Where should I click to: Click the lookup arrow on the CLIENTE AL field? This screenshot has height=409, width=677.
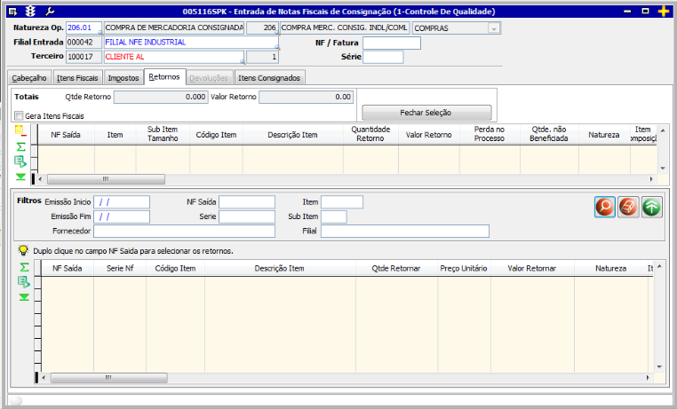[242, 63]
